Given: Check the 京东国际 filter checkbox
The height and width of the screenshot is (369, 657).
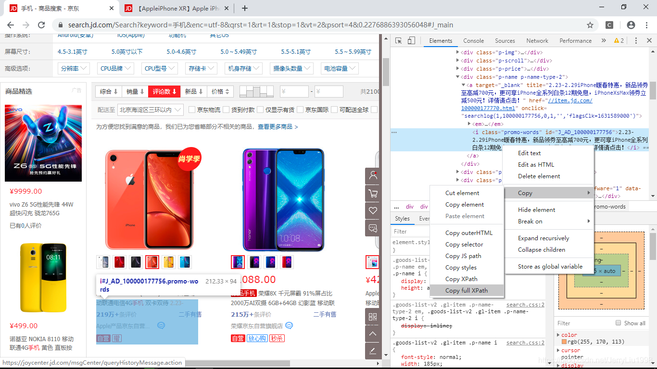Looking at the screenshot, I should pyautogui.click(x=300, y=110).
